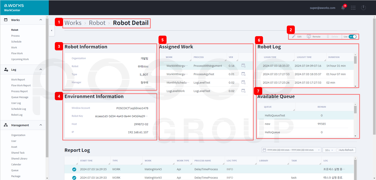The height and width of the screenshot is (180, 376).
Task: Open the User Log menu item
Action: click(x=16, y=103)
